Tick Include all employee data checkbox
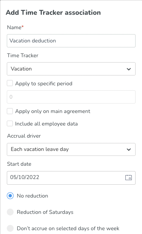 click(x=10, y=124)
